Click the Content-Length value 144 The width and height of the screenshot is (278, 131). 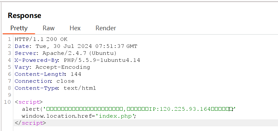76,74
